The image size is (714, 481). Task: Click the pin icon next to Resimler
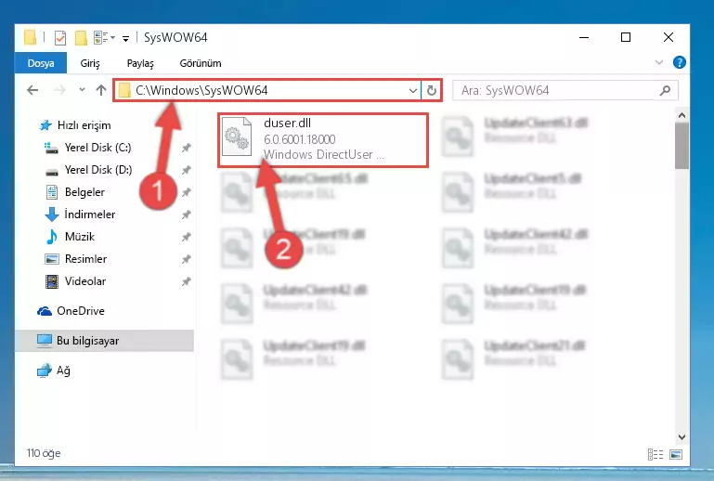(x=186, y=259)
